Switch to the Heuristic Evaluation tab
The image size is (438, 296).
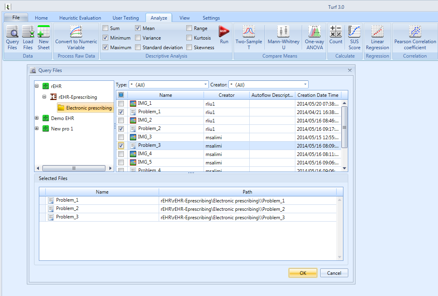[80, 18]
